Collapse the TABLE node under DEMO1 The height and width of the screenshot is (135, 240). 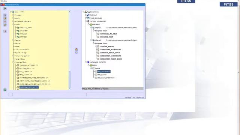91,68
